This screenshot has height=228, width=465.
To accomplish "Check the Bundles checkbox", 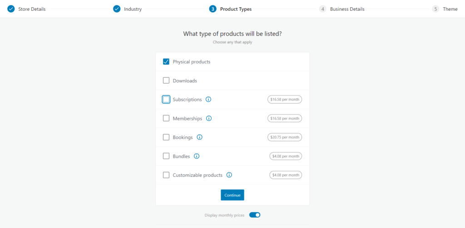I will (x=166, y=156).
